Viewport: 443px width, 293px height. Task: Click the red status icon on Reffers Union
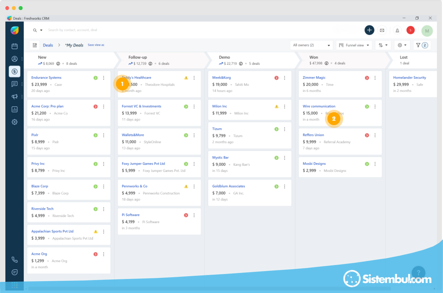click(x=367, y=135)
